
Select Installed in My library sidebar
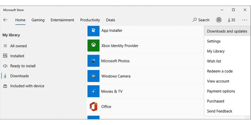17,56
